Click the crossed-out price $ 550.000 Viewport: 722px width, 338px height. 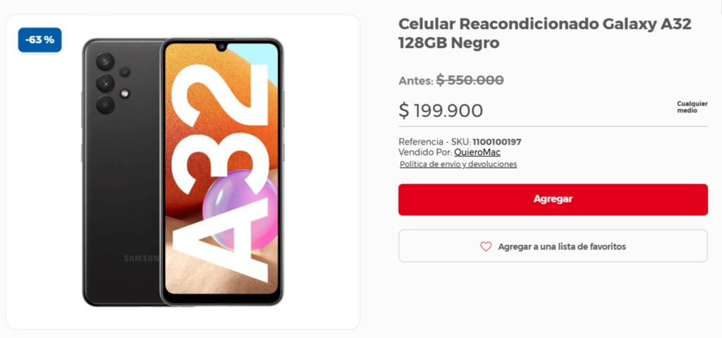(470, 80)
